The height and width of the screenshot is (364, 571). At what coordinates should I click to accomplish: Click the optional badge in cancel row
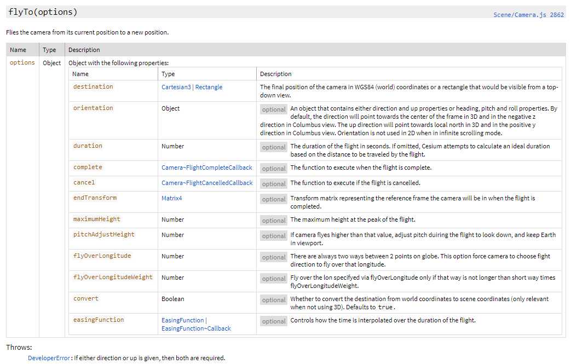click(x=274, y=184)
